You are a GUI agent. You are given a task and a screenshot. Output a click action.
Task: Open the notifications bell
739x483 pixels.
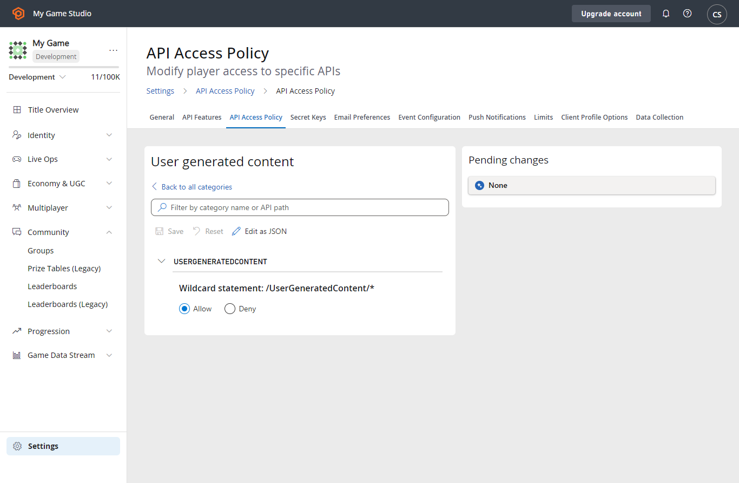click(x=666, y=14)
